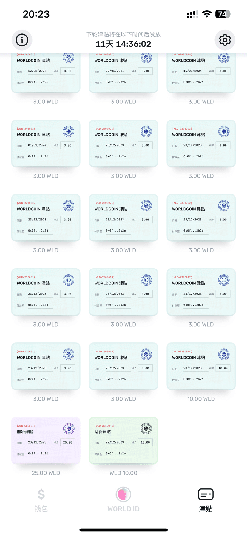Click the 3.00 WLD label under card WLD-2300015
The image size is (247, 536).
123,399
